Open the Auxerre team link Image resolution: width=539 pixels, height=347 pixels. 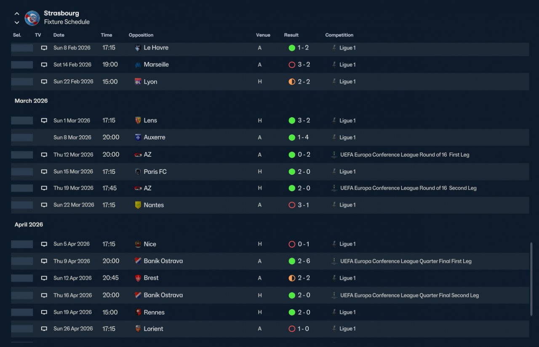point(155,137)
